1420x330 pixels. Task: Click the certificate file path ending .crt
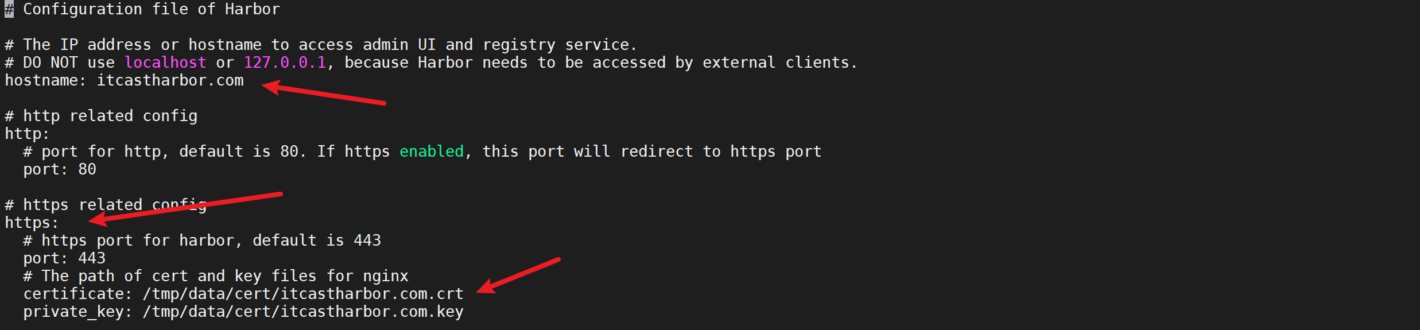303,294
